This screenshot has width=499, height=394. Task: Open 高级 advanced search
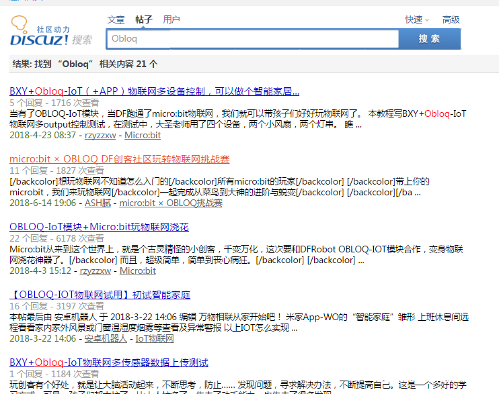(451, 19)
